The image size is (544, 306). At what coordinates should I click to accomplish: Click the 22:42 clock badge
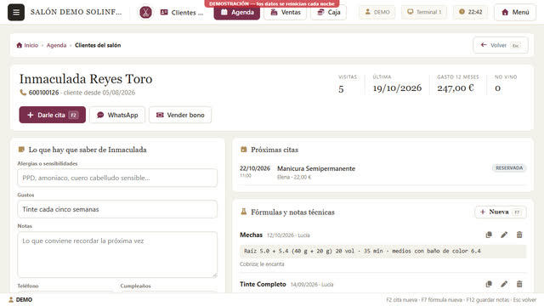coord(470,12)
